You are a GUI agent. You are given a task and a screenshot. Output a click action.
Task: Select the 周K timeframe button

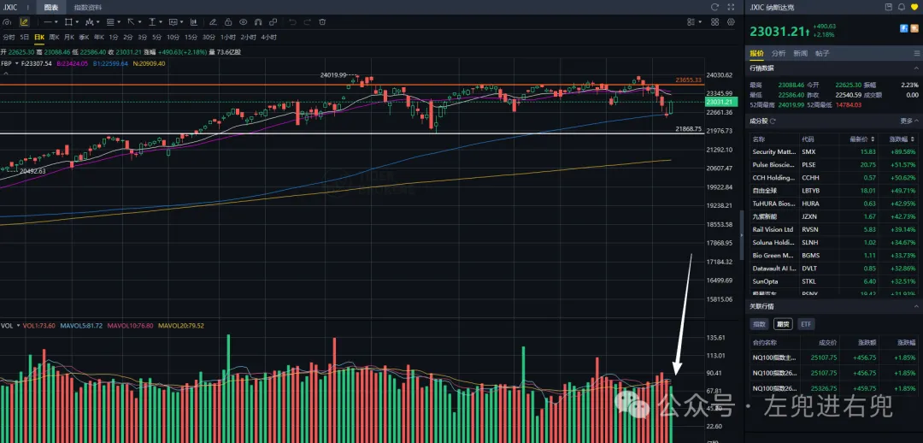point(54,37)
